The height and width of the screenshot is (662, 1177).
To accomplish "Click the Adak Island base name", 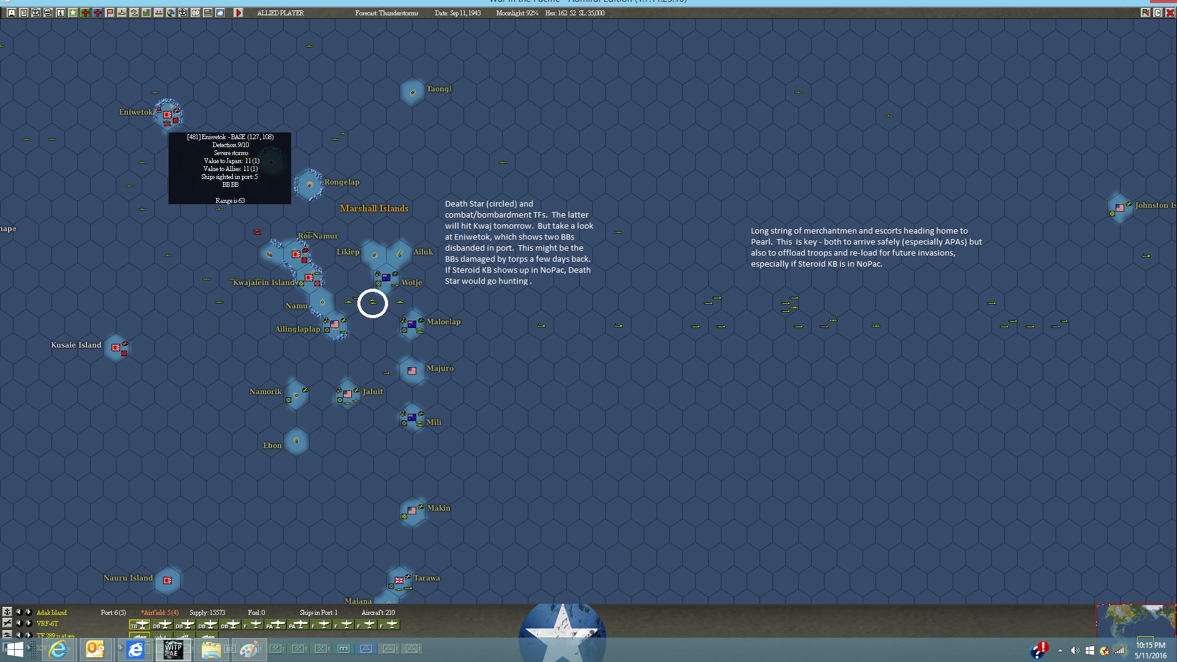I will click(51, 612).
